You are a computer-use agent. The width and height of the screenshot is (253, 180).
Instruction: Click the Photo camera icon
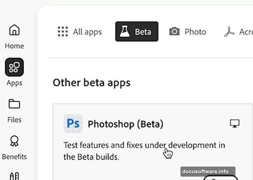[174, 32]
